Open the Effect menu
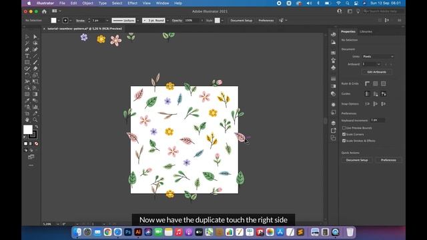The image size is (427, 240). point(132,3)
